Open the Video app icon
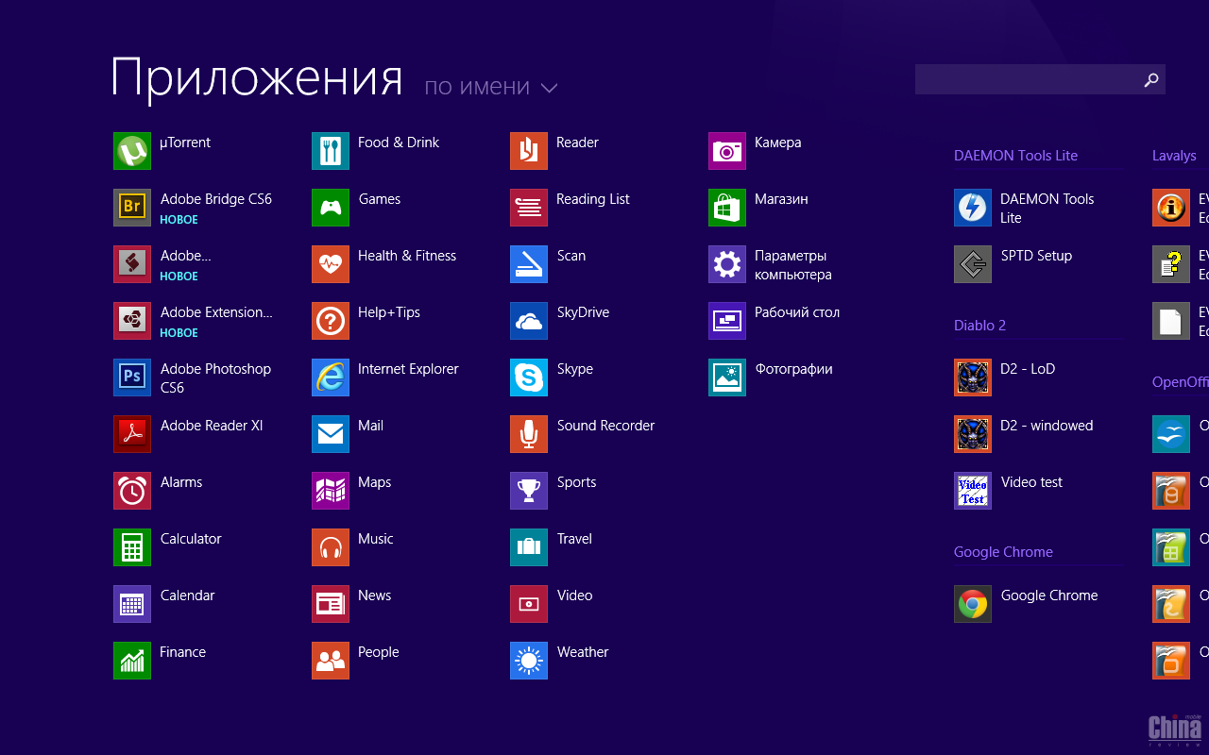This screenshot has width=1209, height=755. click(529, 604)
